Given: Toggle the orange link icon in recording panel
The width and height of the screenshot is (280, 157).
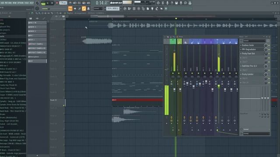Looking at the screenshot, I should pos(84,9).
